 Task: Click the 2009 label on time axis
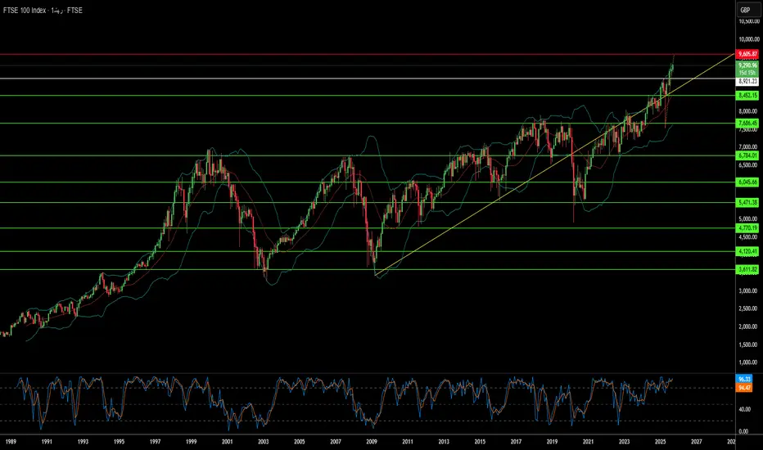tap(372, 442)
